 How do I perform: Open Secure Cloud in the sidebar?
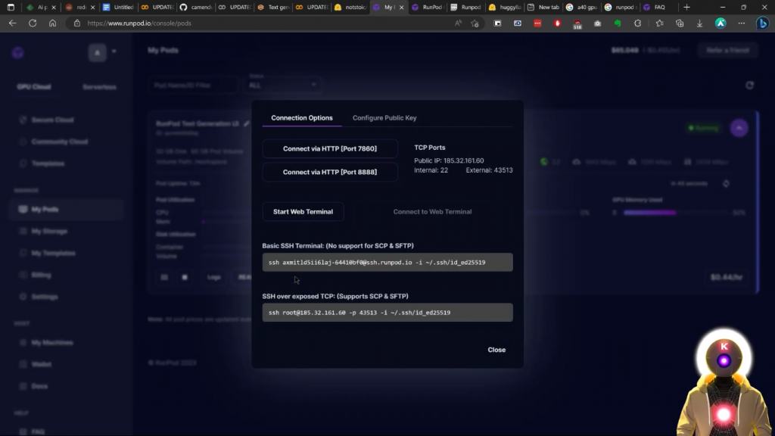tap(52, 120)
